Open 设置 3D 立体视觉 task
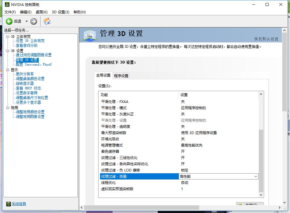This screenshot has height=213, width=290. (30, 41)
